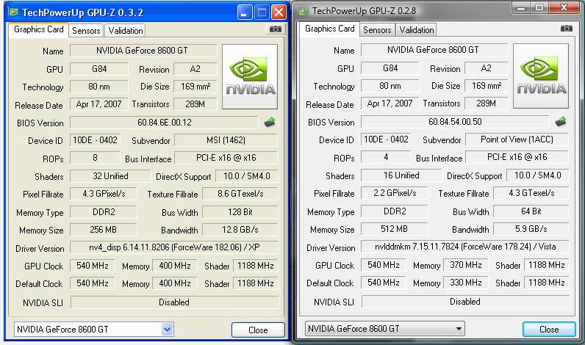Click Transistors value 289M in GPU-Z 0.3.2
The width and height of the screenshot is (585, 345).
195,104
